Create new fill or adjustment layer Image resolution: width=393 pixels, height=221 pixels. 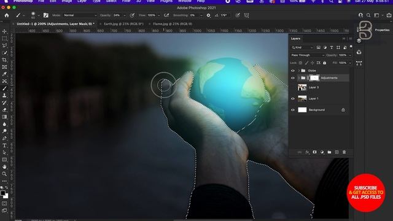pos(322,152)
